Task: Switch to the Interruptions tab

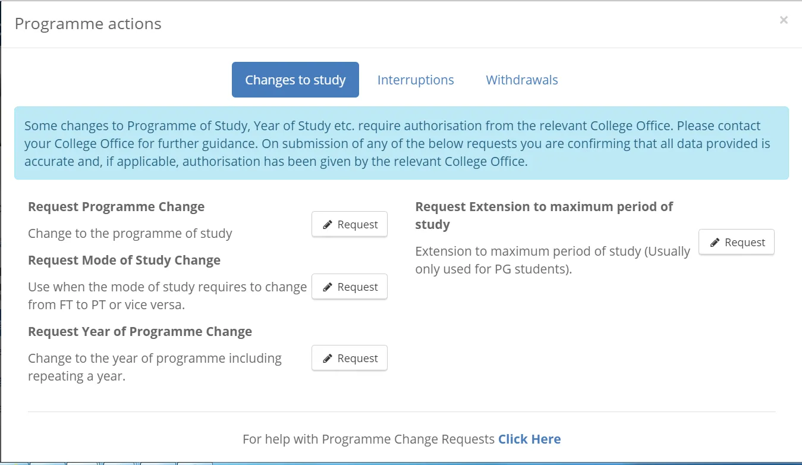Action: [415, 79]
